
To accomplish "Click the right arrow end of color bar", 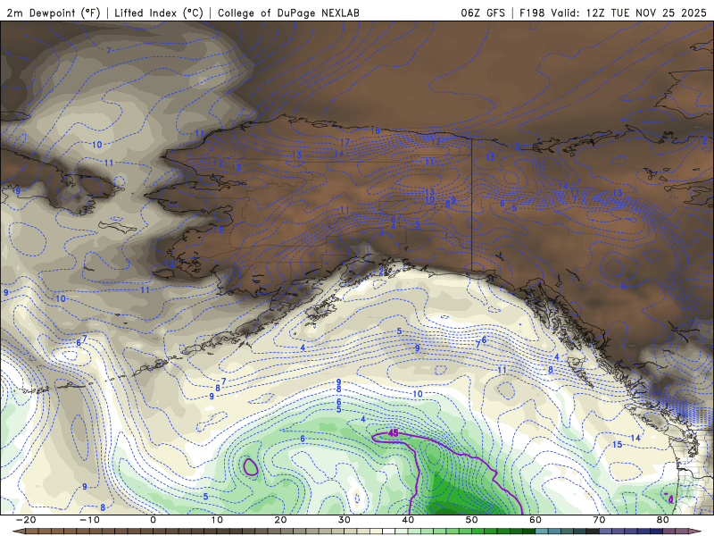I will [x=696, y=532].
